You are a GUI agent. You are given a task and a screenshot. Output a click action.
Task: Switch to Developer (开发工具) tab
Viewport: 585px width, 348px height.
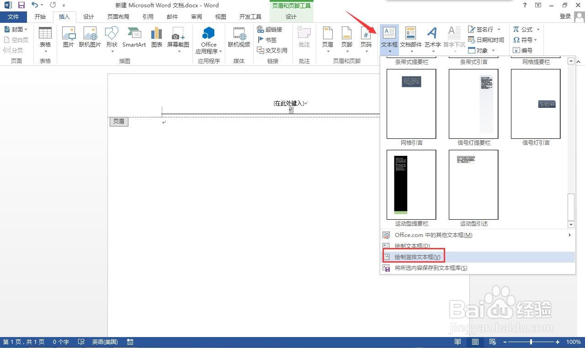pos(250,16)
